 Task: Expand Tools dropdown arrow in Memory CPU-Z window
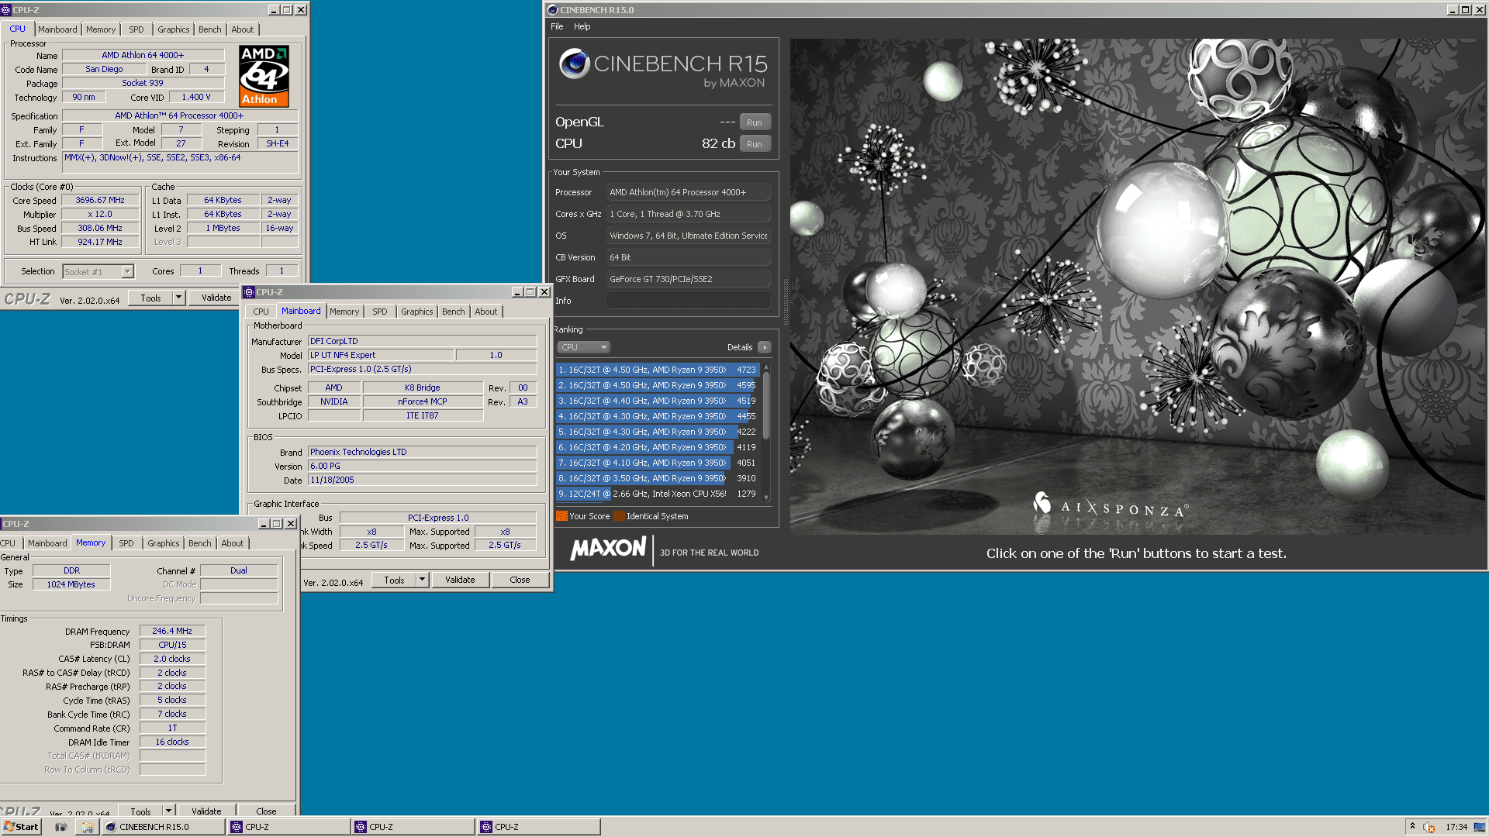click(168, 811)
